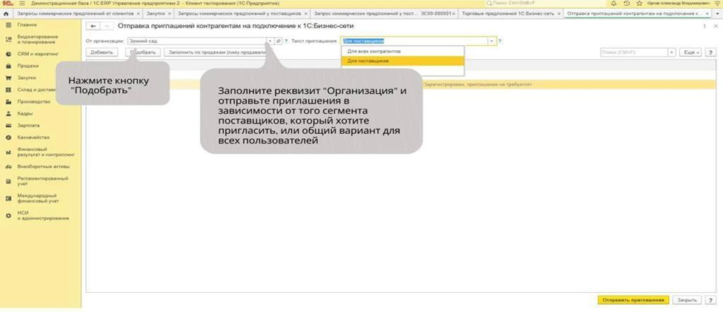Open CRM и маркетинг section icon
Image resolution: width=723 pixels, height=312 pixels.
tap(8, 54)
